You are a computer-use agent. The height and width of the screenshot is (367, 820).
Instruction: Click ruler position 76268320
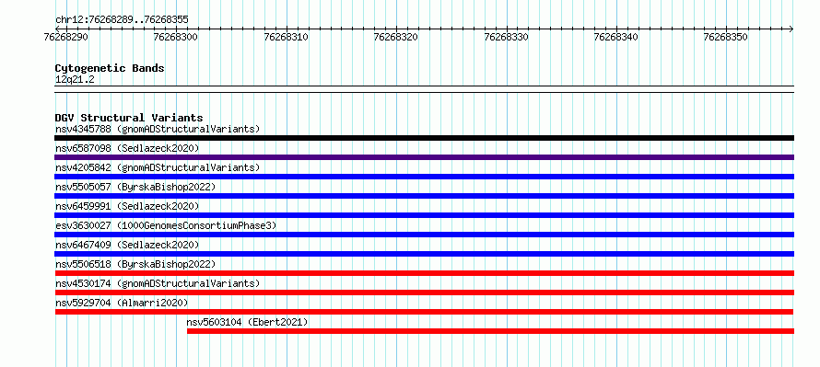396,38
